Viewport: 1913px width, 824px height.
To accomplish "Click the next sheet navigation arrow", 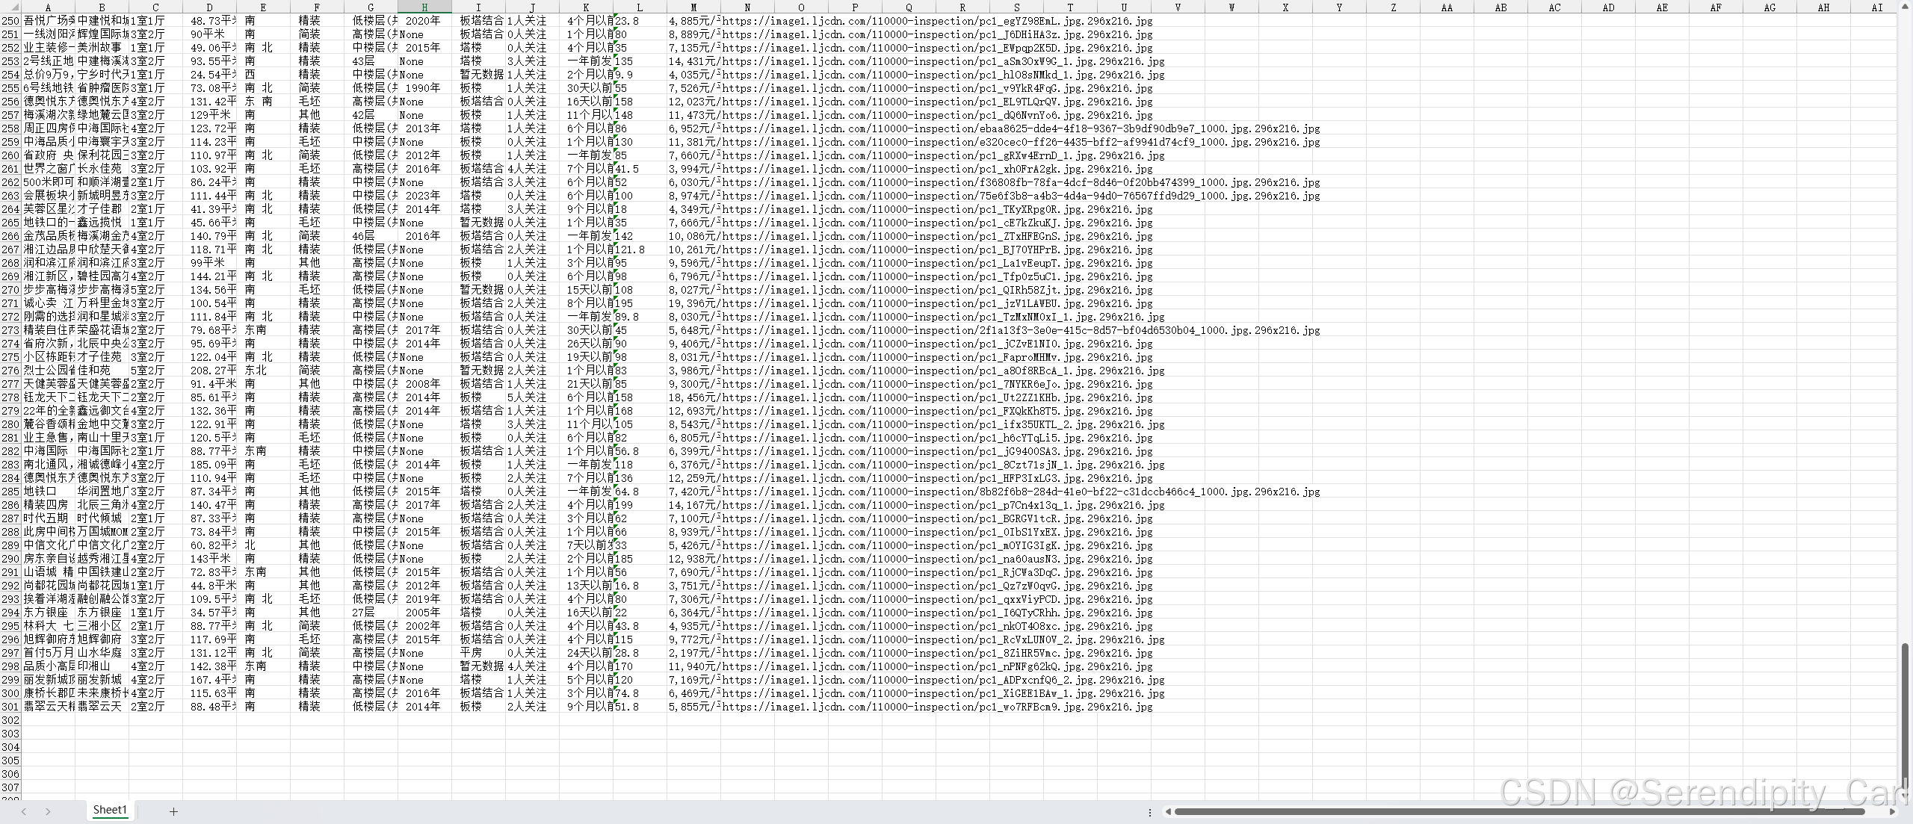I will pos(48,811).
